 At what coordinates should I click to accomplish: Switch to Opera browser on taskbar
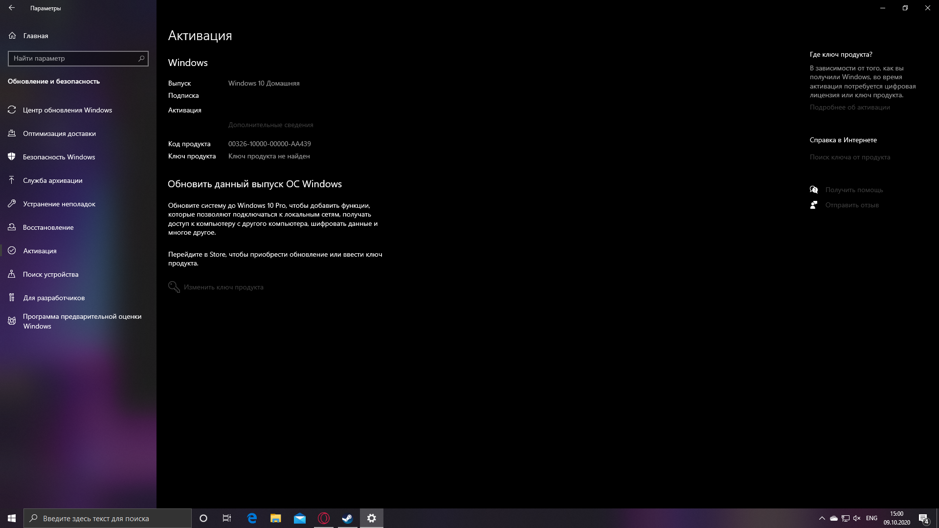324,518
